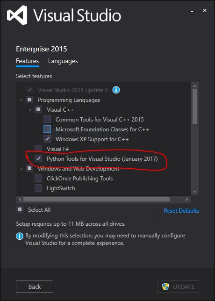Click the shield icon on UPDATE button

tap(165, 287)
